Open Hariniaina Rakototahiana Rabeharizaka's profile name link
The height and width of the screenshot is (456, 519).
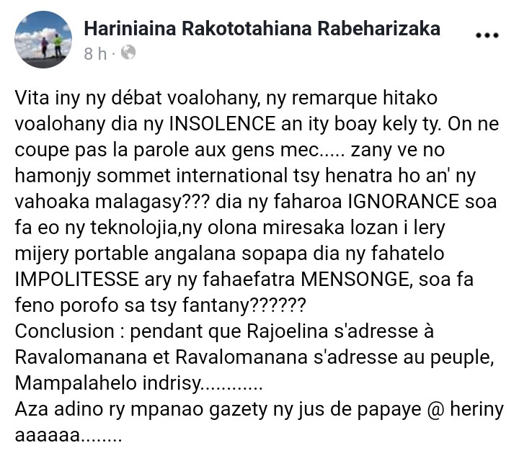coord(262,28)
